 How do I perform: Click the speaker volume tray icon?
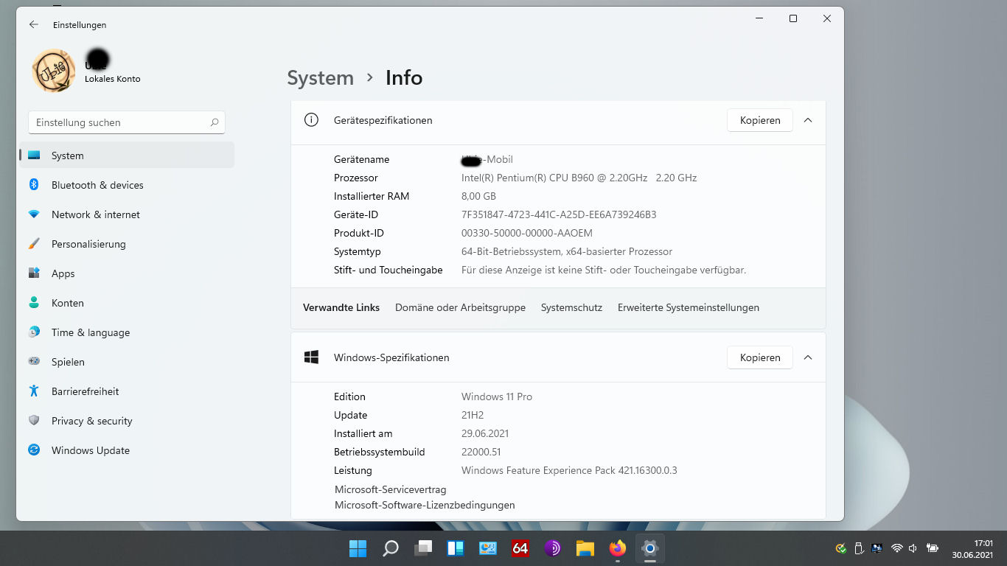[914, 548]
